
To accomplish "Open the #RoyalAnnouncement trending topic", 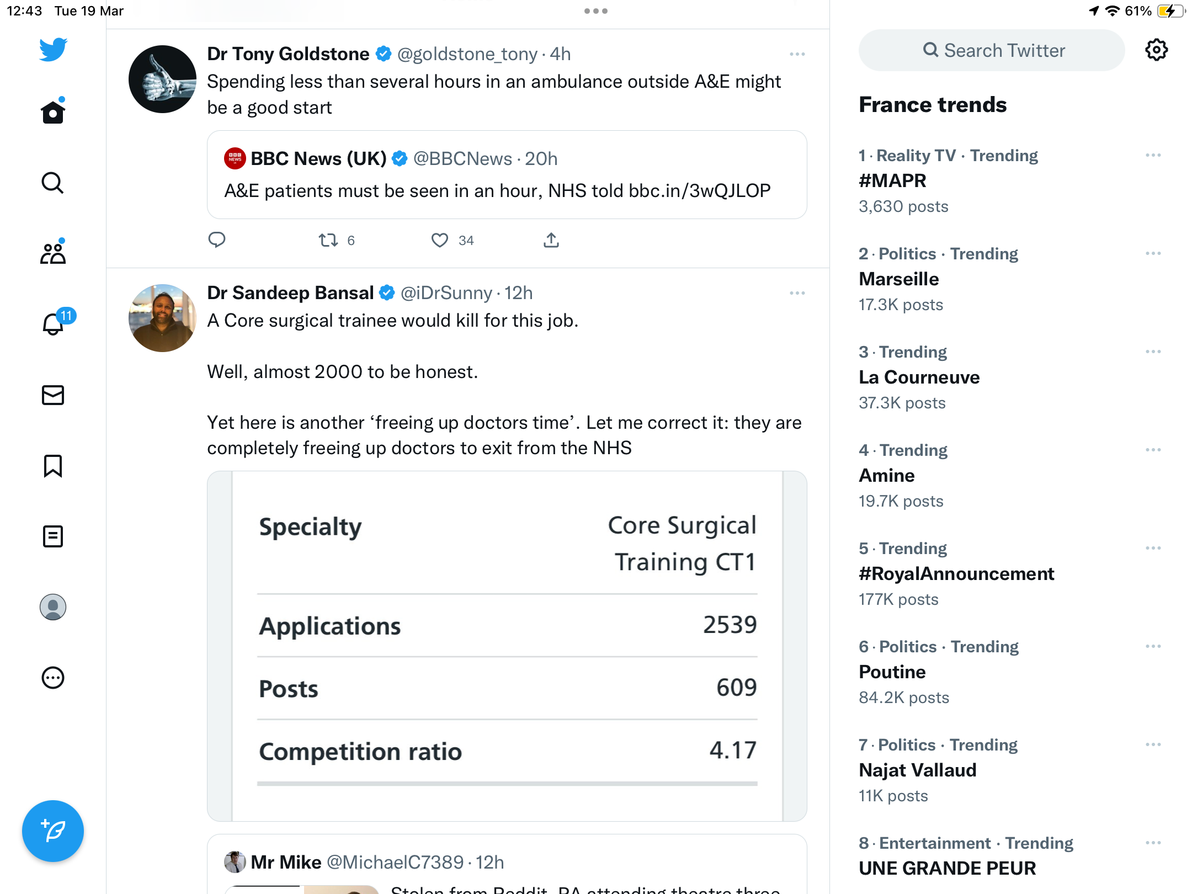I will (956, 573).
